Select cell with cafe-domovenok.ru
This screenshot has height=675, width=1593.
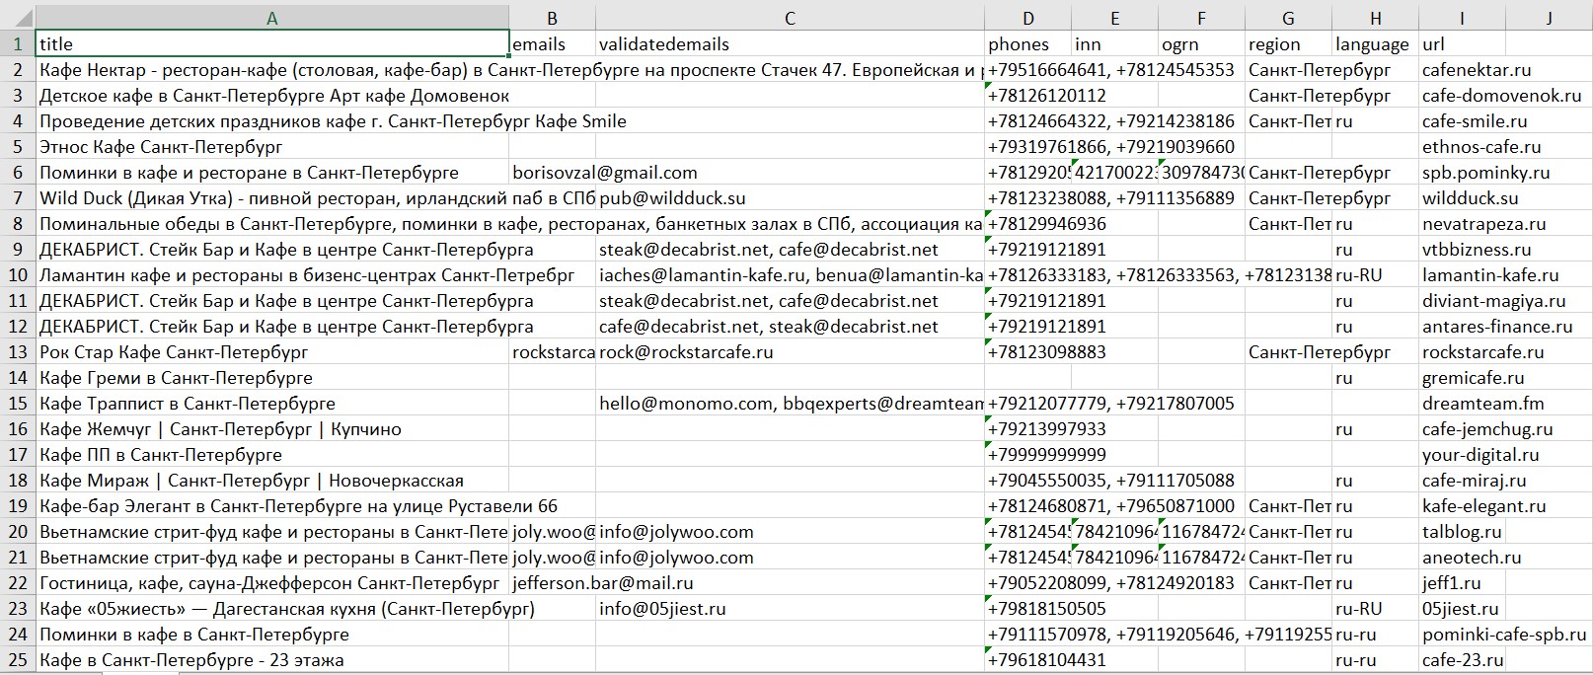tap(1462, 95)
